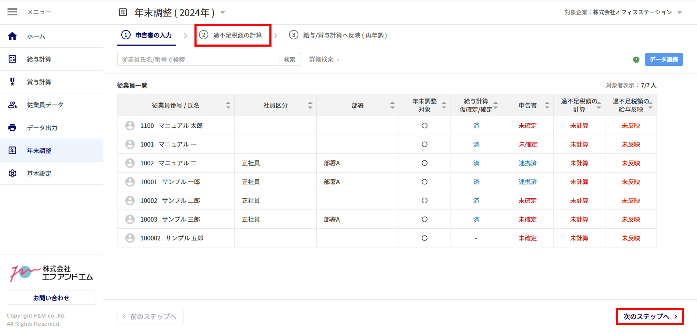Sort by 部署 column

click(392, 105)
